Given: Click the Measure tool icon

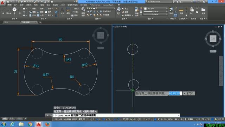Looking at the screenshot, I should 181,11.
